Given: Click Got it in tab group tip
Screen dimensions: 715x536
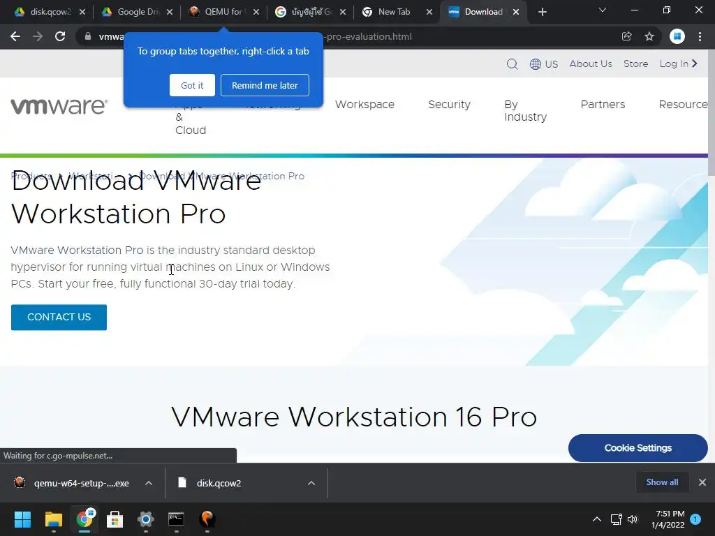Looking at the screenshot, I should click(x=192, y=85).
